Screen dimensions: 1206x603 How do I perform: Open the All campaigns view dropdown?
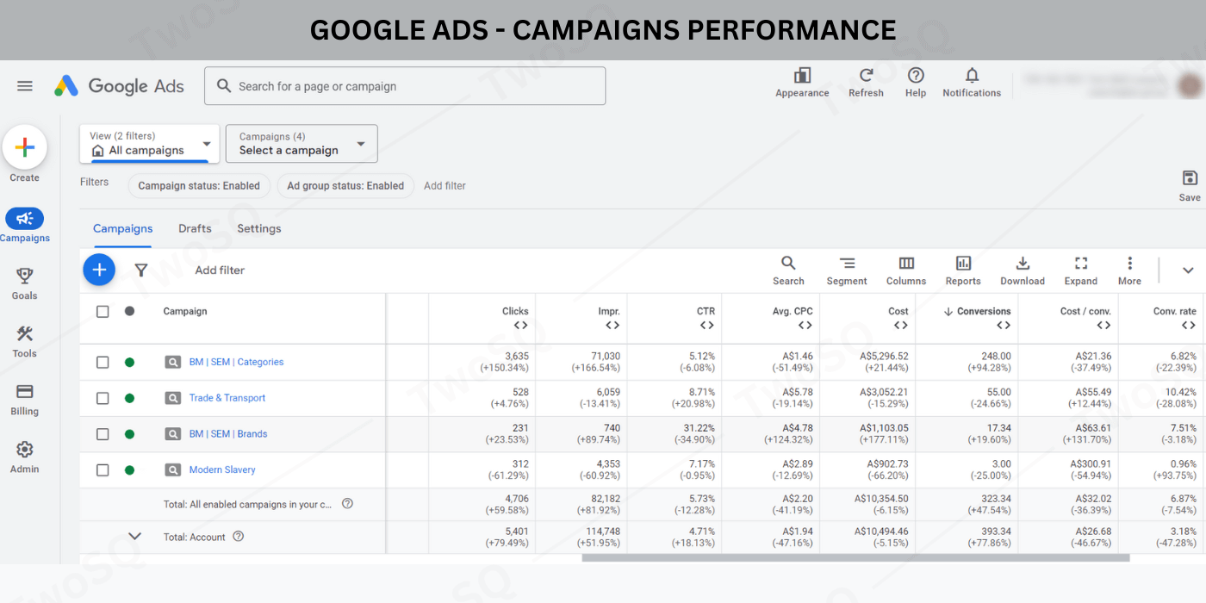(x=149, y=144)
